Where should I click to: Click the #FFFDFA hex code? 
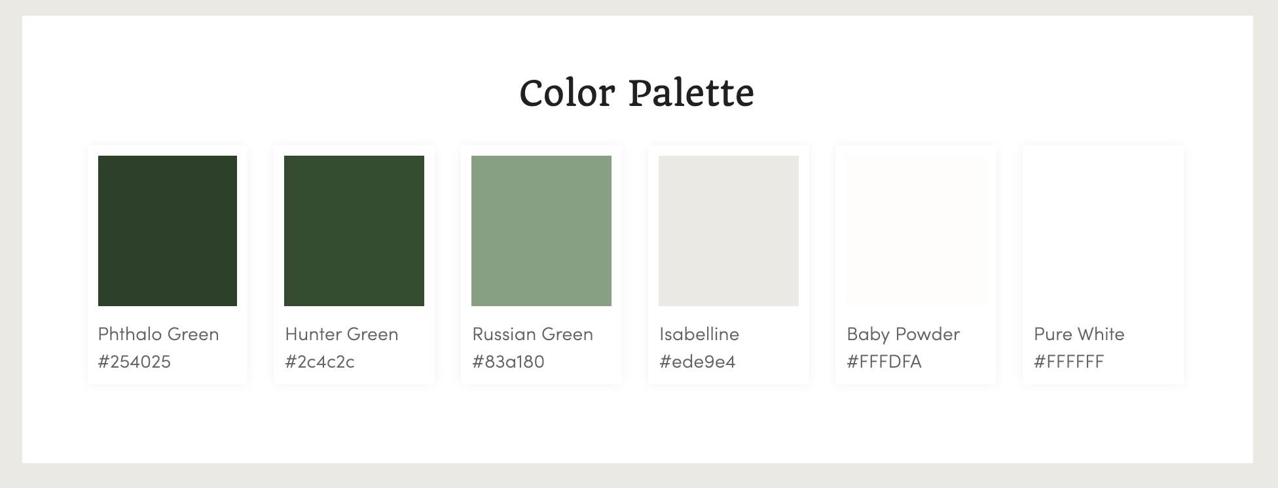pos(884,362)
